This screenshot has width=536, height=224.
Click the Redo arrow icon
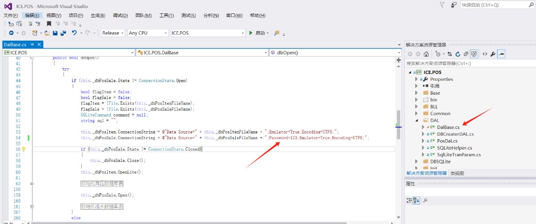click(88, 33)
